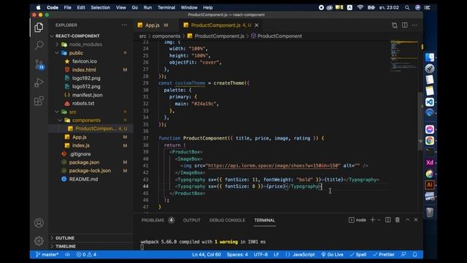Open the Accounts menu icon
The width and height of the screenshot is (467, 263).
click(x=39, y=223)
